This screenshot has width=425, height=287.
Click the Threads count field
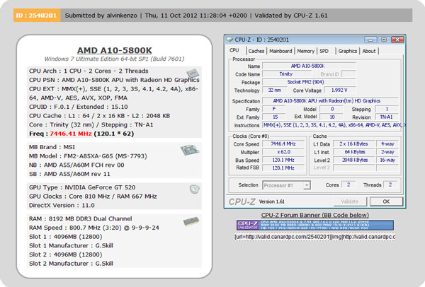390,184
